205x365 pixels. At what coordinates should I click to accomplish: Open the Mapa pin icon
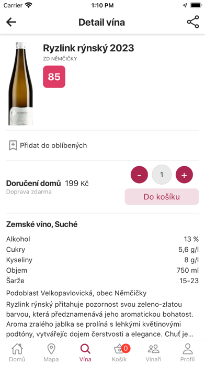point(51,349)
